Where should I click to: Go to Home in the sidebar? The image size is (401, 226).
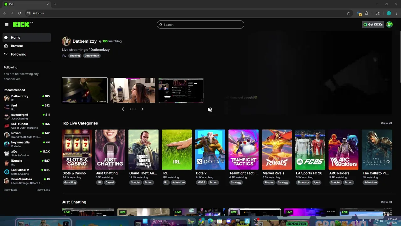pyautogui.click(x=27, y=37)
